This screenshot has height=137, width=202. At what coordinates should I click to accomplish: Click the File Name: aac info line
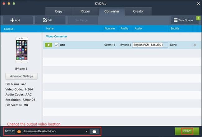click(x=16, y=84)
